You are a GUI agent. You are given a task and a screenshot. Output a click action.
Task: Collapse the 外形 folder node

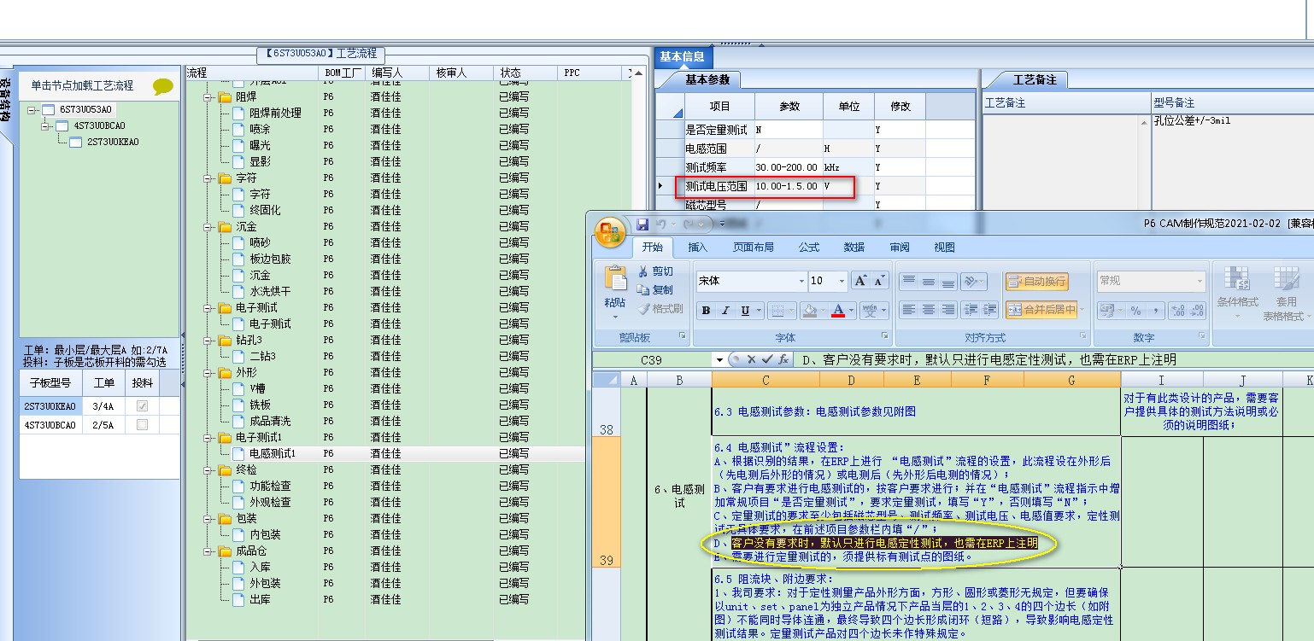(208, 373)
